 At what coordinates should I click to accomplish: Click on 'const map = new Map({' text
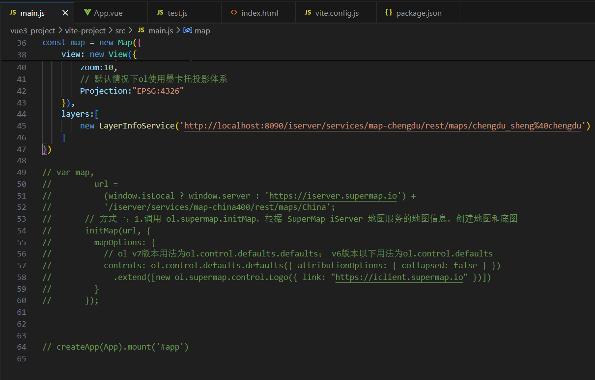coord(92,43)
